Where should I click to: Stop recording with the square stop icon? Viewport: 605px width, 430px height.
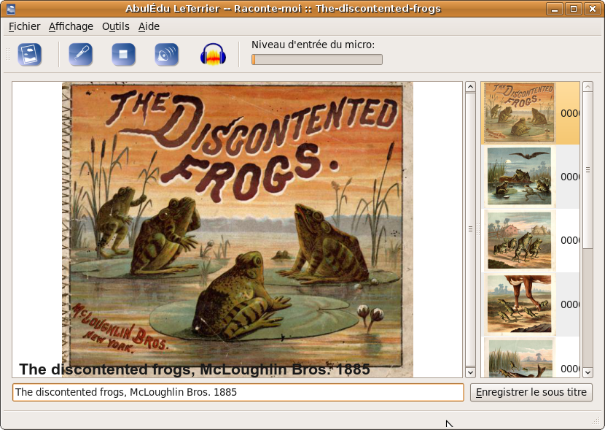pyautogui.click(x=123, y=55)
